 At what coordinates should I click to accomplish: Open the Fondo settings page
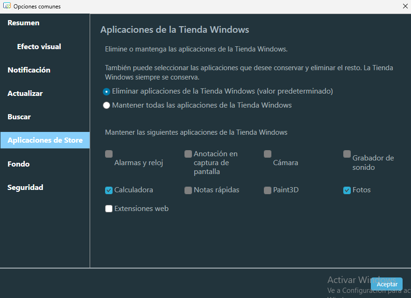pyautogui.click(x=19, y=164)
